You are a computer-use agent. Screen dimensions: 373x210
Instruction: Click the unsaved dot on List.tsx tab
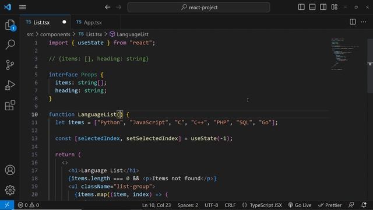pos(64,22)
